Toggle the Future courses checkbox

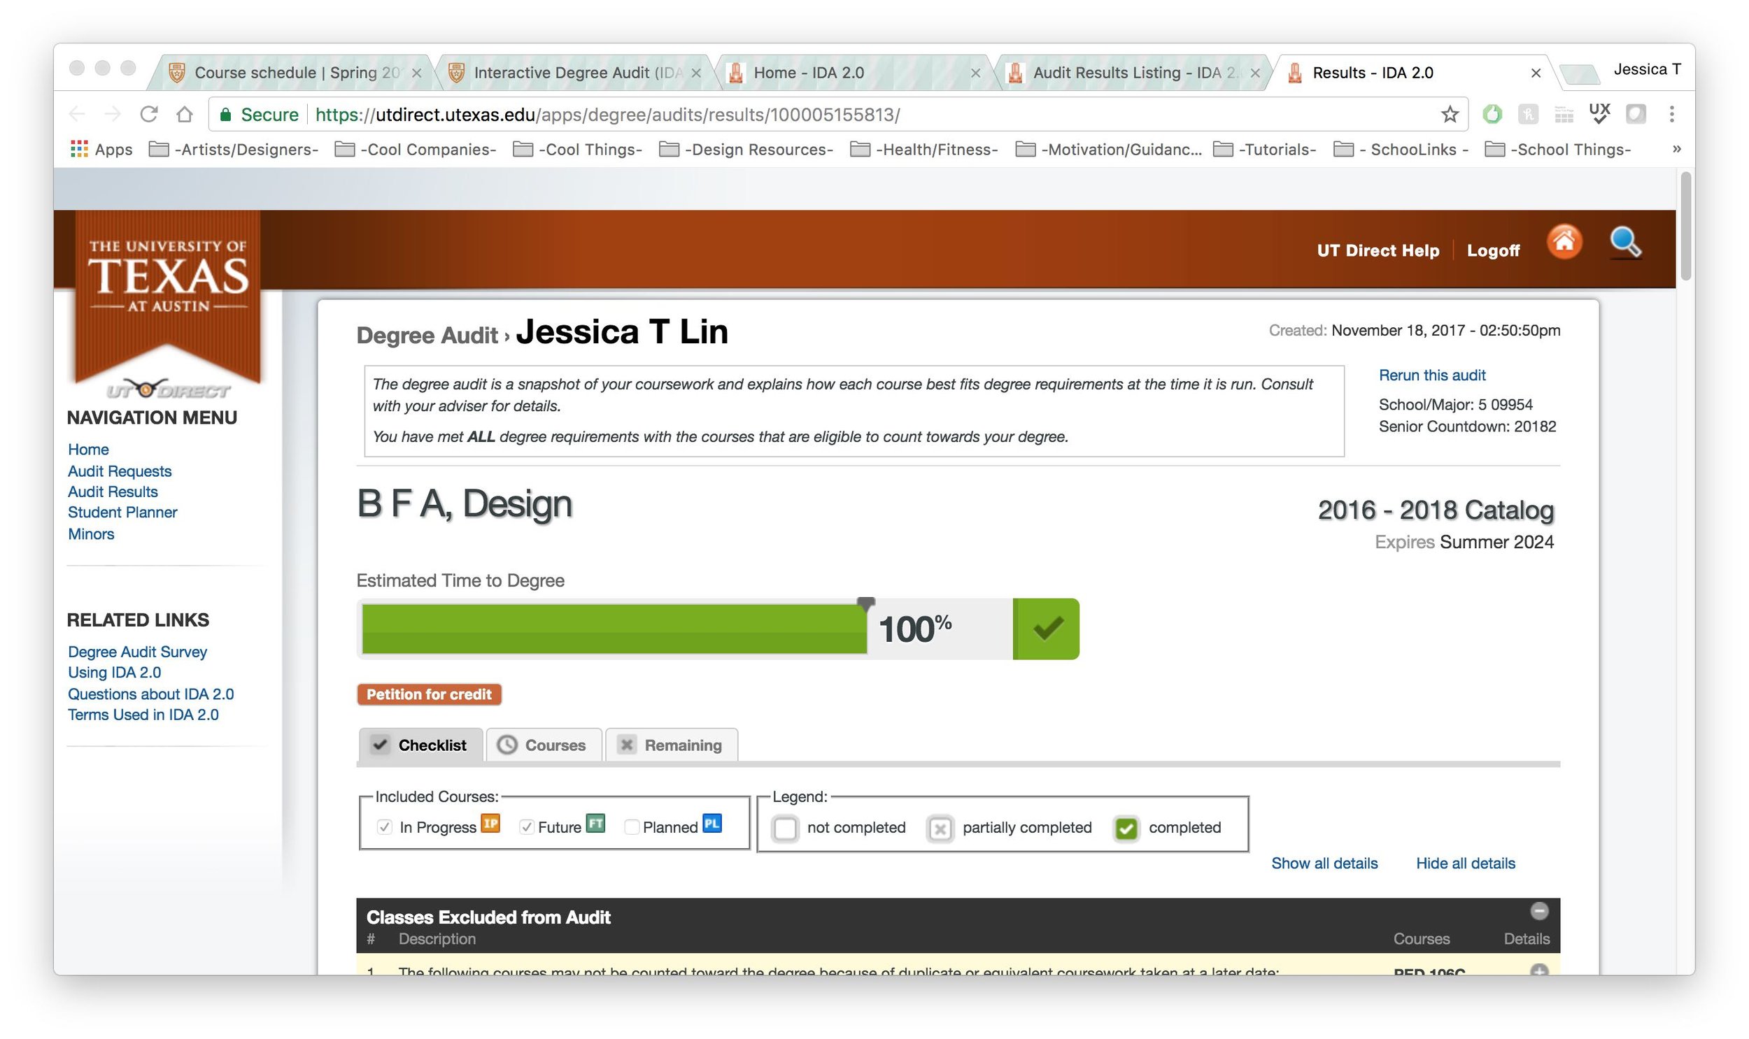click(527, 827)
